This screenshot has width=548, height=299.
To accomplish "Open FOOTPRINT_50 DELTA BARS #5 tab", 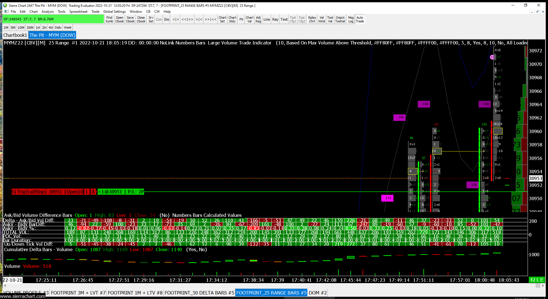I will (x=199, y=293).
